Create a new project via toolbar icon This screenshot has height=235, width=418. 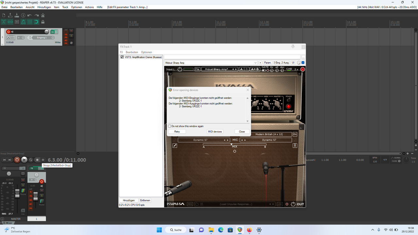(x=4, y=15)
